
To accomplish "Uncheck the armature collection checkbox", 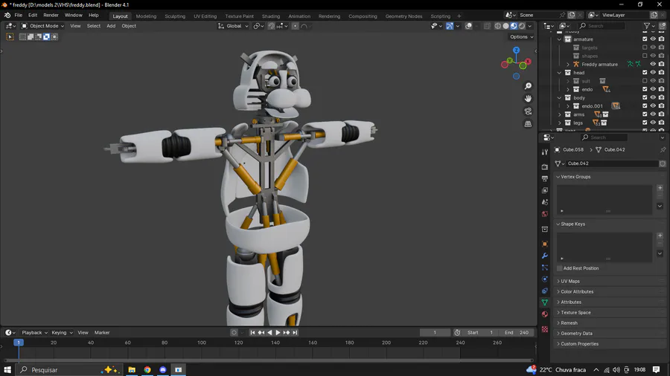I will point(645,39).
